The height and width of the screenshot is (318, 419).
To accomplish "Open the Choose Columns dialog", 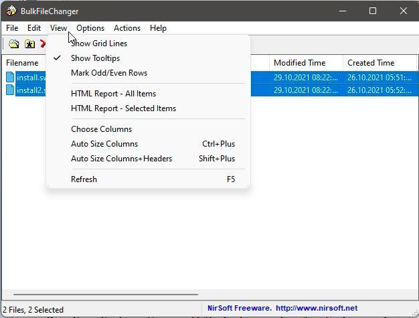I will point(101,129).
